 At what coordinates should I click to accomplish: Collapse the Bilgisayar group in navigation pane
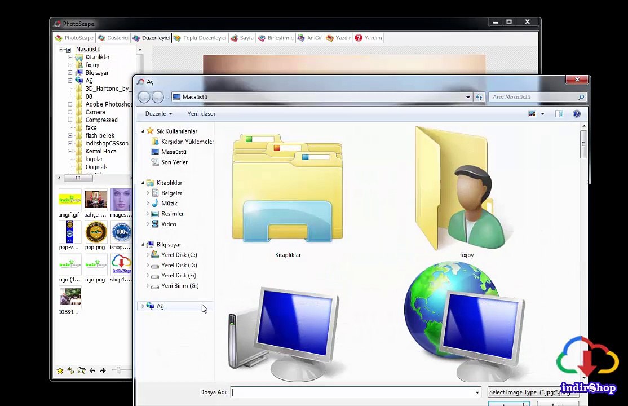pyautogui.click(x=143, y=245)
